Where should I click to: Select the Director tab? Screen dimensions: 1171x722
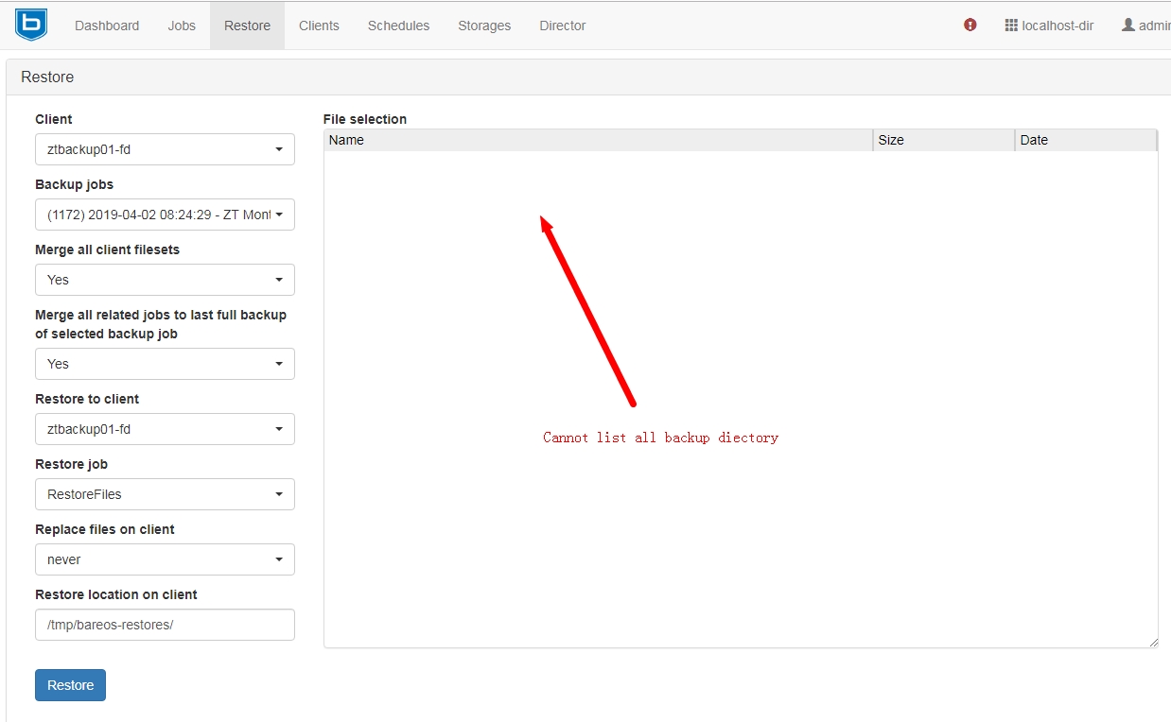tap(563, 26)
